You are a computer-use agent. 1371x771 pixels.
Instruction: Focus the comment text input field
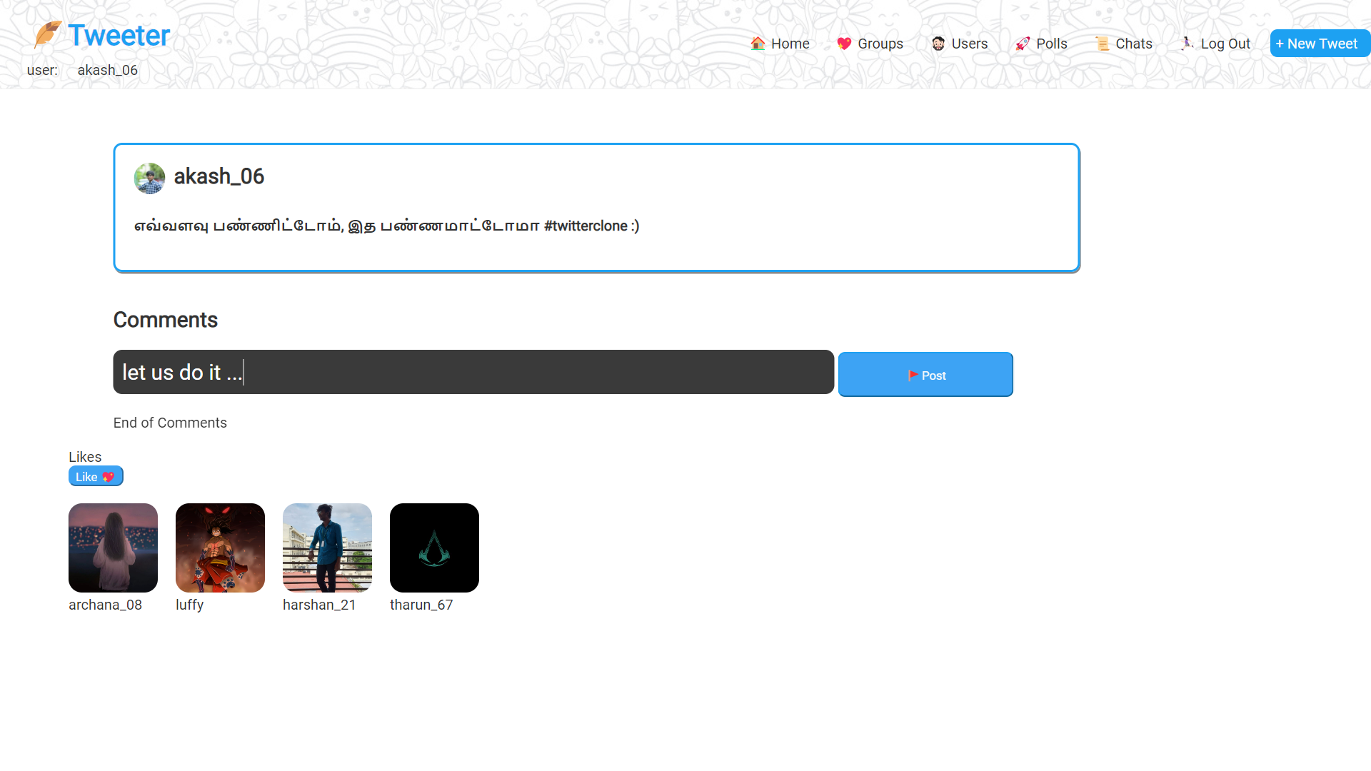click(x=473, y=372)
